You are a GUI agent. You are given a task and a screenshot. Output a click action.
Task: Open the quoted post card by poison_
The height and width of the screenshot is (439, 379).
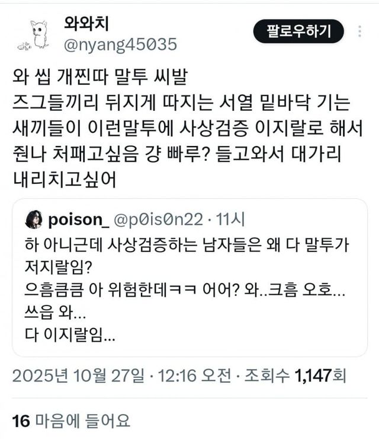click(189, 278)
